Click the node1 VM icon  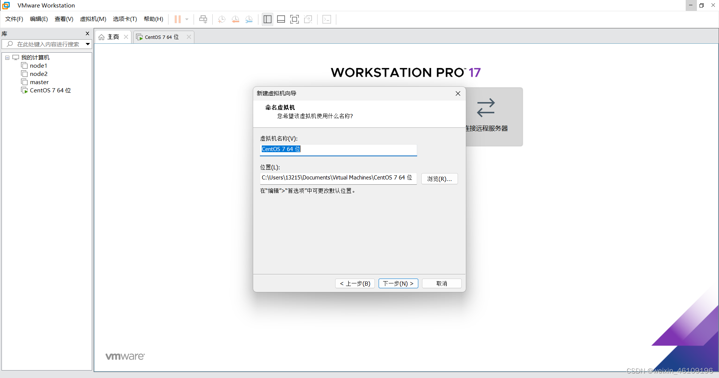click(x=25, y=66)
